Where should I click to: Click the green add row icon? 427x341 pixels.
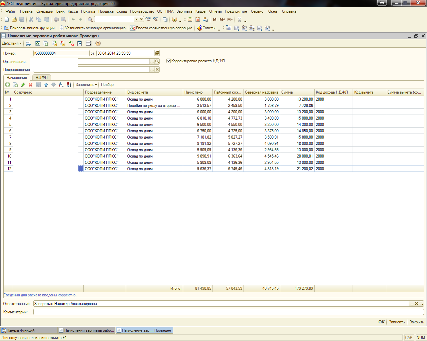(x=8, y=85)
